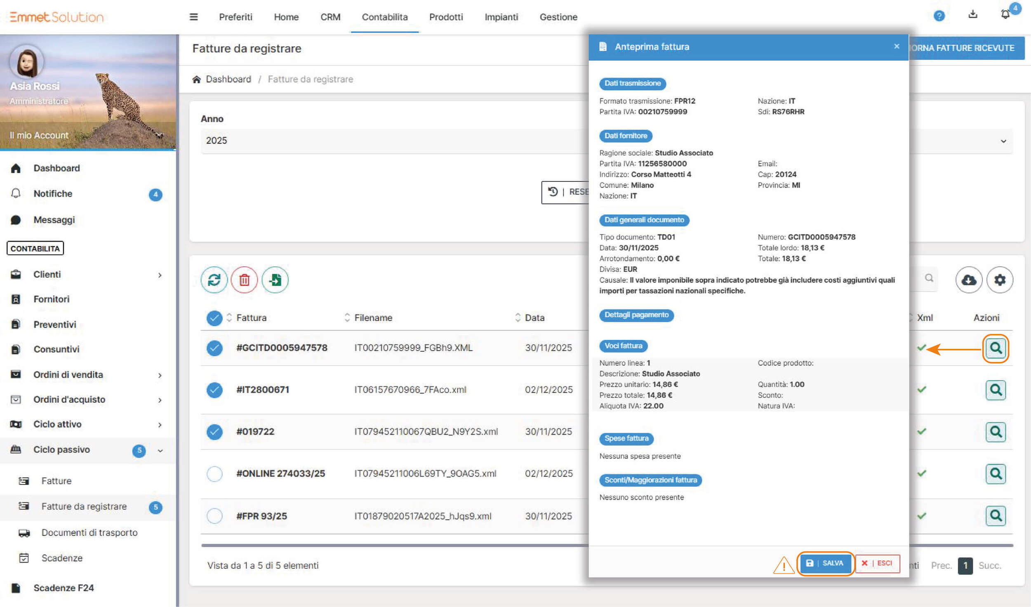Click the ESCI button in preview
Screen dimensions: 1031x607
[877, 563]
